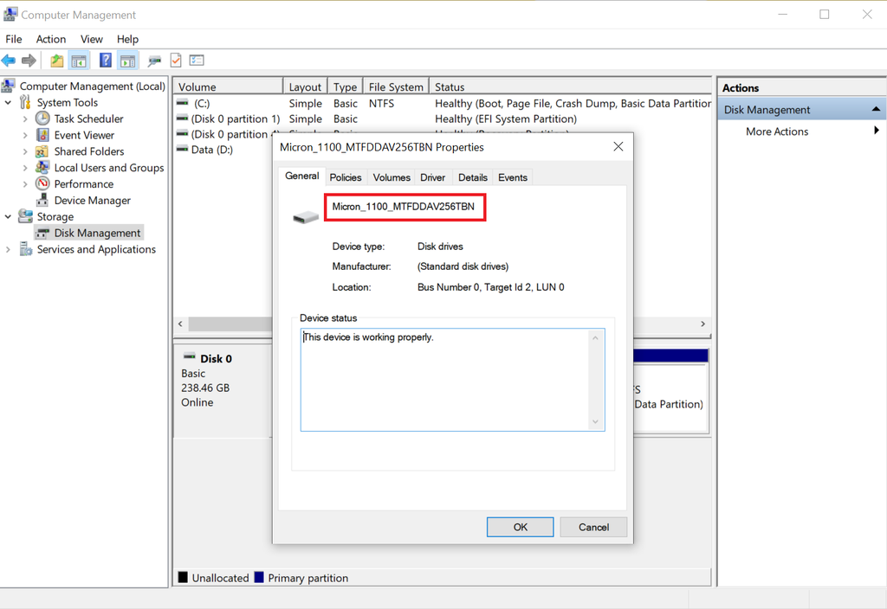This screenshot has width=887, height=609.
Task: Click the blue Back arrow in toolbar
Action: 9,60
